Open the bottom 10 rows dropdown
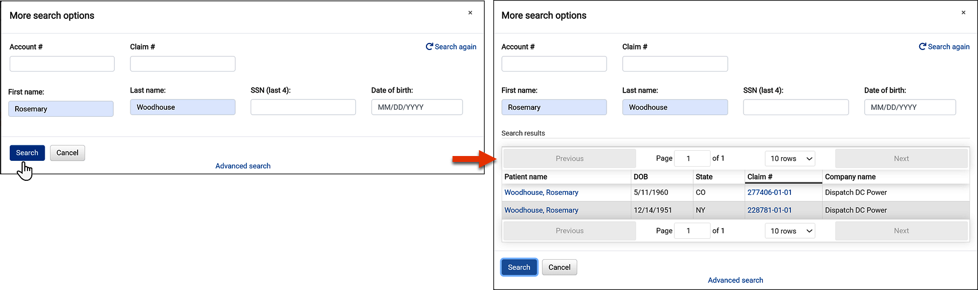Viewport: 978px width, 290px height. (x=790, y=231)
